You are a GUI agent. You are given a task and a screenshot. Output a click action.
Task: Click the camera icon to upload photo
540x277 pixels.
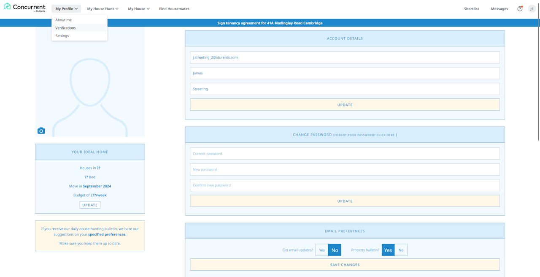click(41, 131)
